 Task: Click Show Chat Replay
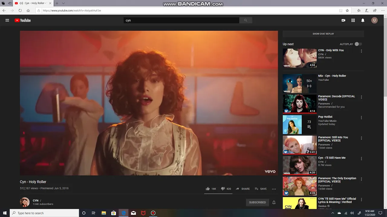pyautogui.click(x=323, y=34)
